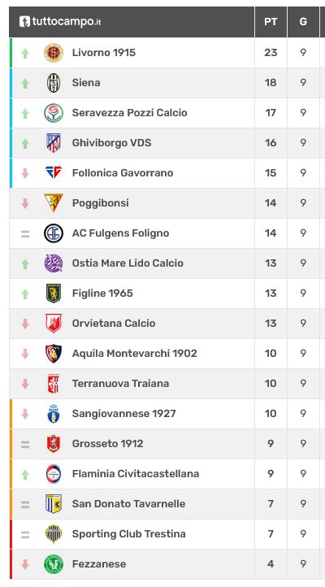This screenshot has width=325, height=587.
Task: Sort table by G column header
Action: click(x=303, y=22)
